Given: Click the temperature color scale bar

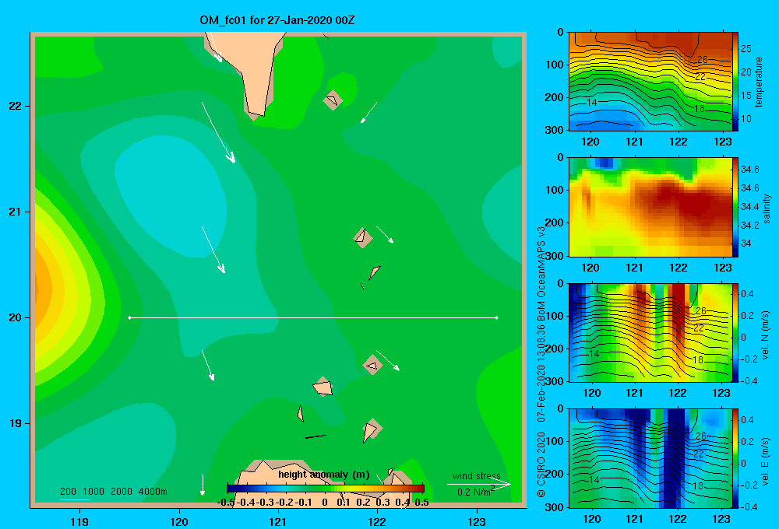Looking at the screenshot, I should click(735, 82).
